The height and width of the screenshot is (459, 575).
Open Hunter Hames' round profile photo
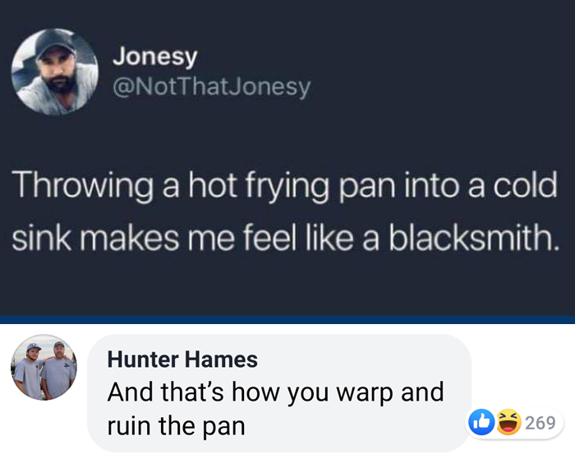pos(44,367)
